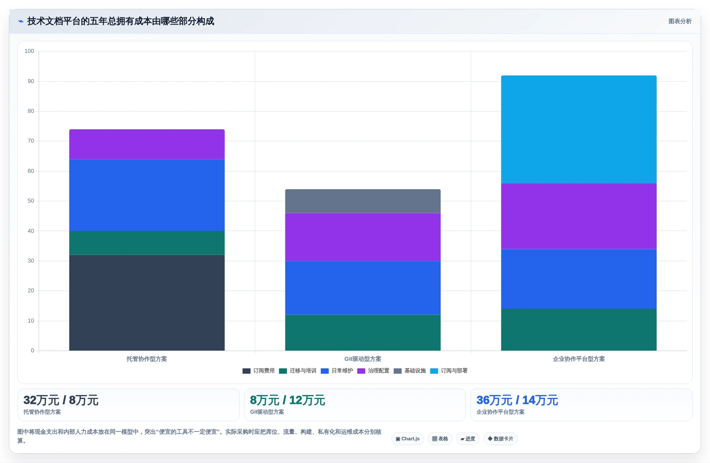This screenshot has width=710, height=463.
Task: Click the chart title 技术文档平台的五年总拥有成本由哪些部分构成
Action: 120,21
